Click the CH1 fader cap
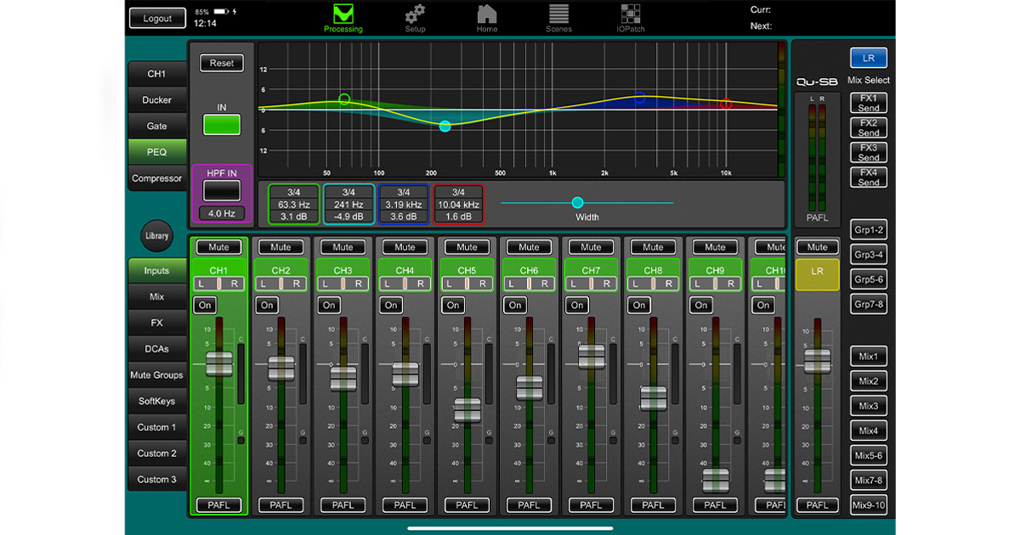 click(x=218, y=363)
